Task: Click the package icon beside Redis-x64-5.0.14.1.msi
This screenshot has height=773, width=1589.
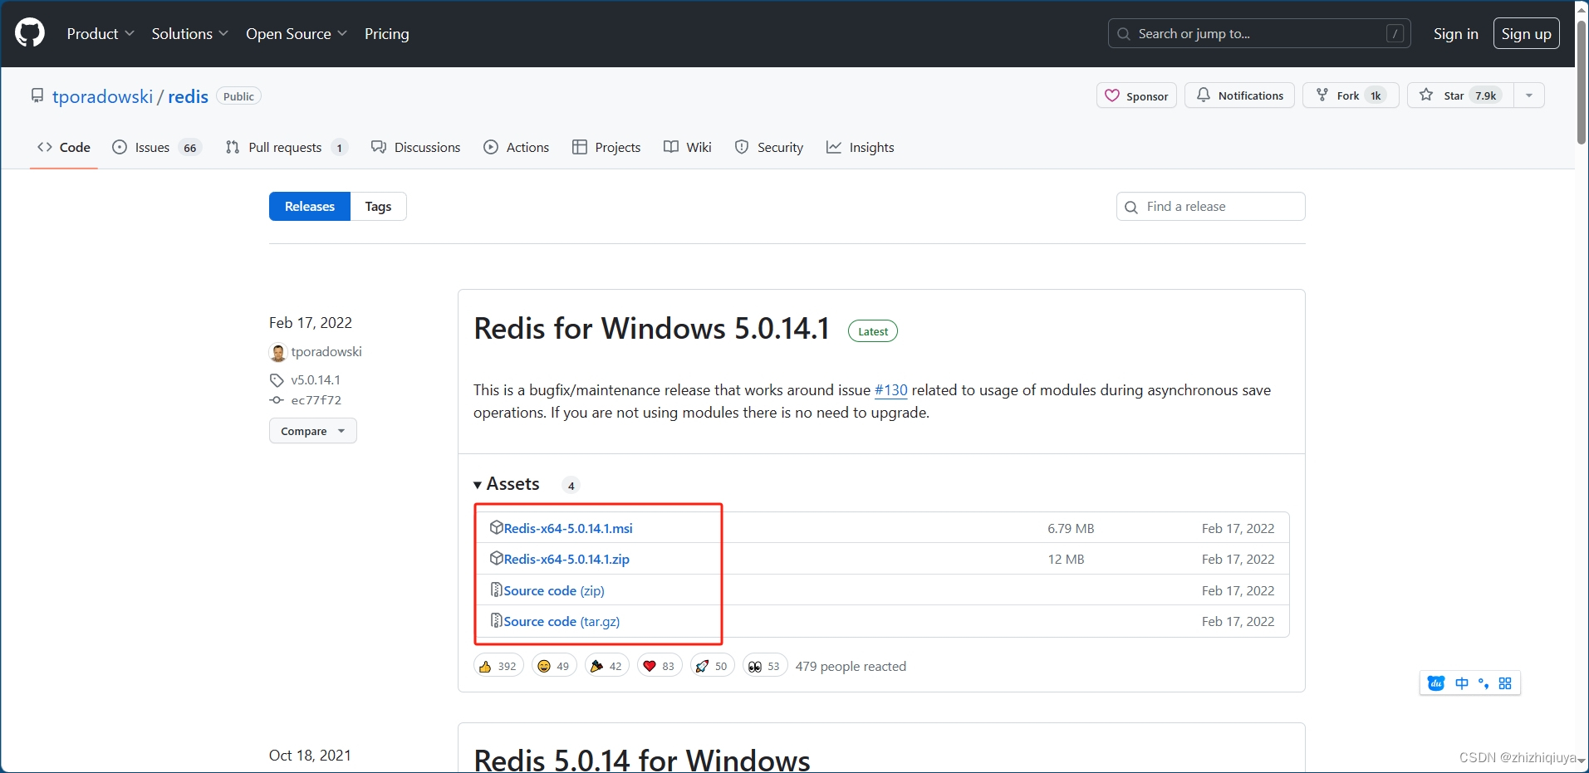Action: point(496,527)
